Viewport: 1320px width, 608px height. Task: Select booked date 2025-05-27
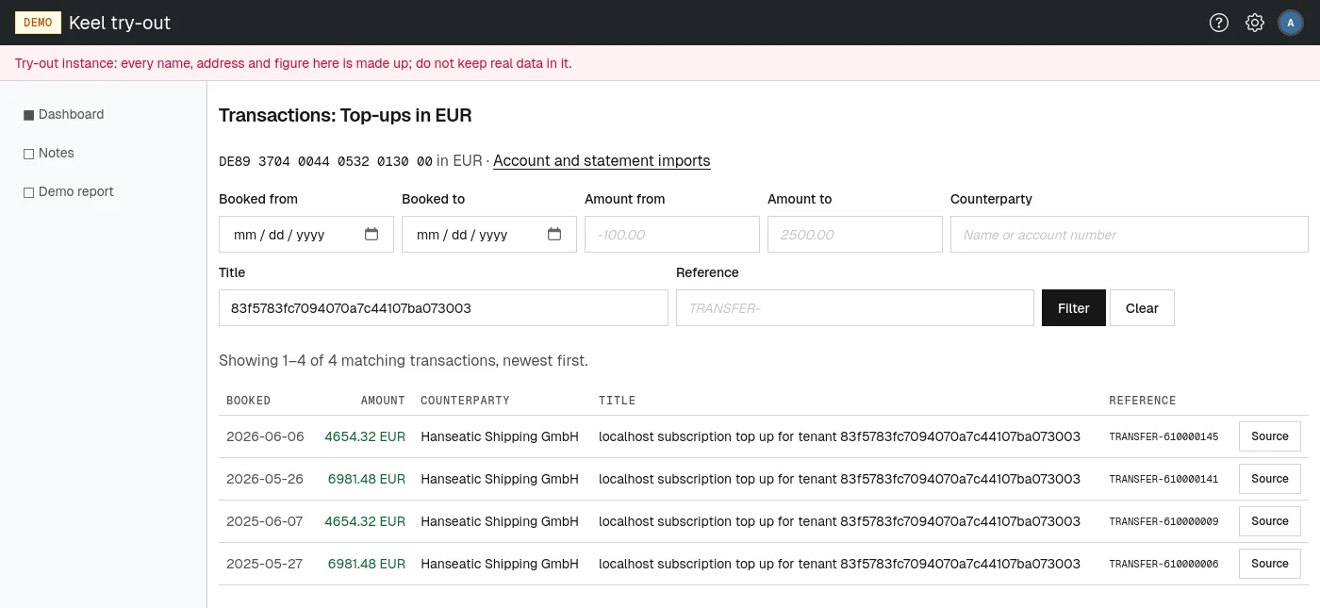click(265, 564)
